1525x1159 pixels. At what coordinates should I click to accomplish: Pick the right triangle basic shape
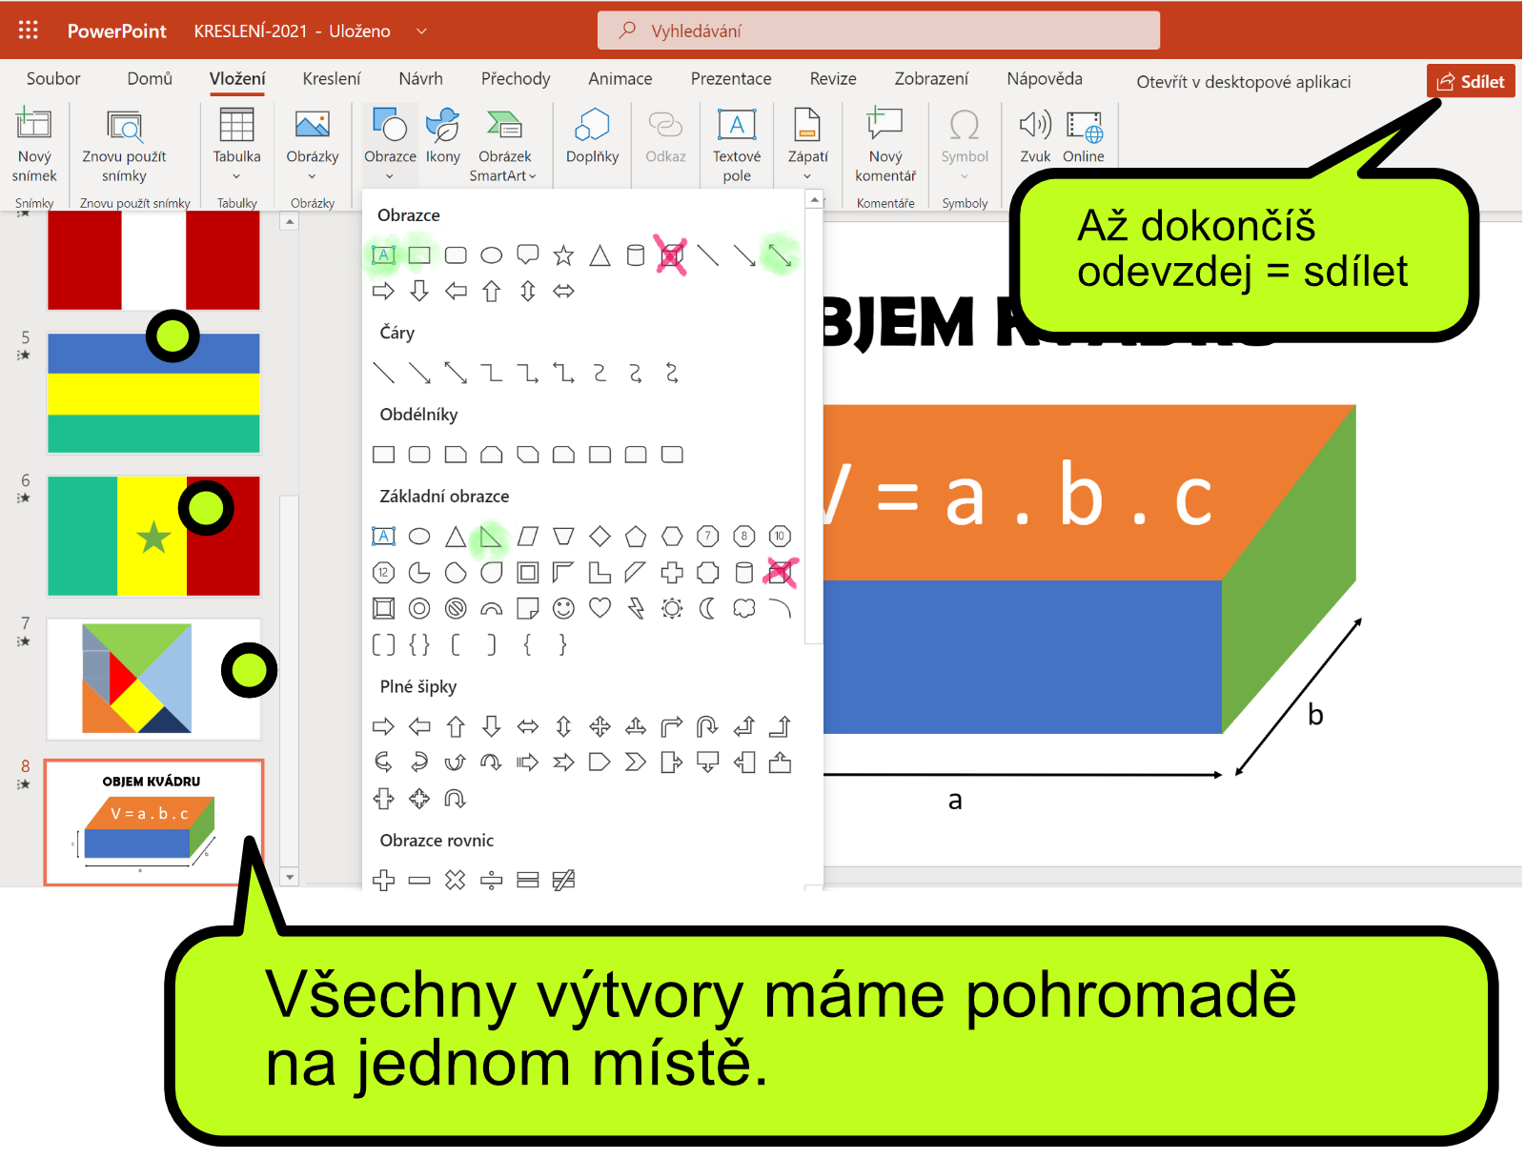pyautogui.click(x=491, y=537)
